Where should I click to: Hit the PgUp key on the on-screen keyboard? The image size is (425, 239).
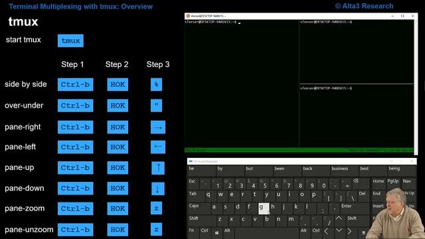click(x=393, y=183)
